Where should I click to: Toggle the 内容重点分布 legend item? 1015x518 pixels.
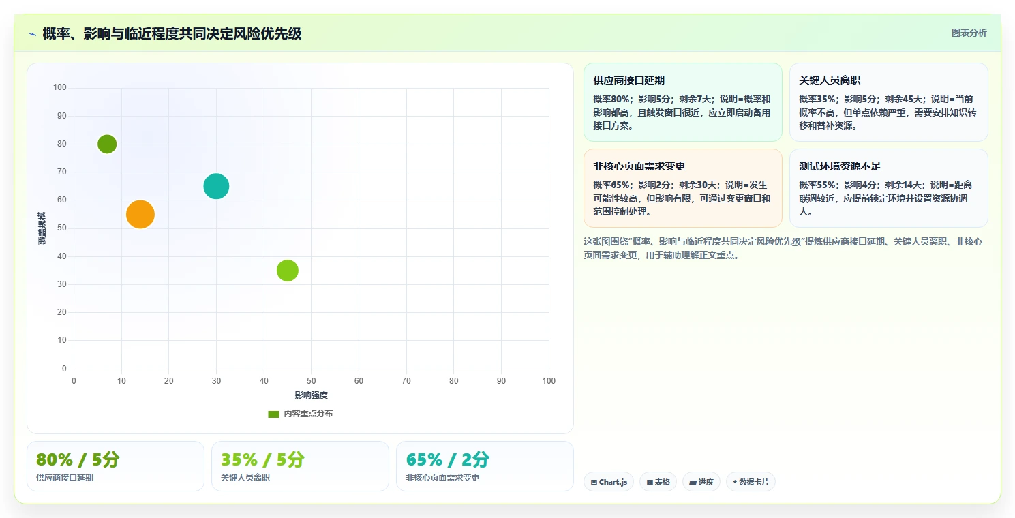[x=301, y=414]
